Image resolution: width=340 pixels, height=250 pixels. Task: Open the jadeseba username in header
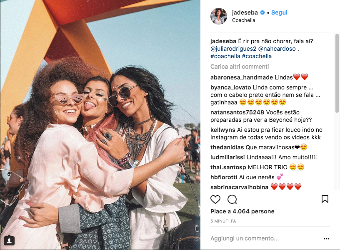pyautogui.click(x=245, y=12)
